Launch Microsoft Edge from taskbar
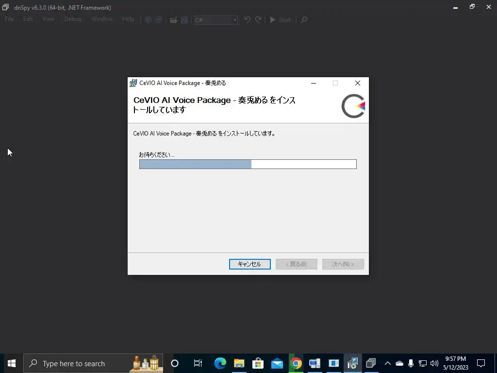This screenshot has width=497, height=373. 220,363
